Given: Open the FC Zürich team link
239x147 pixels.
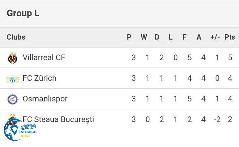Looking at the screenshot, I should (x=40, y=78).
